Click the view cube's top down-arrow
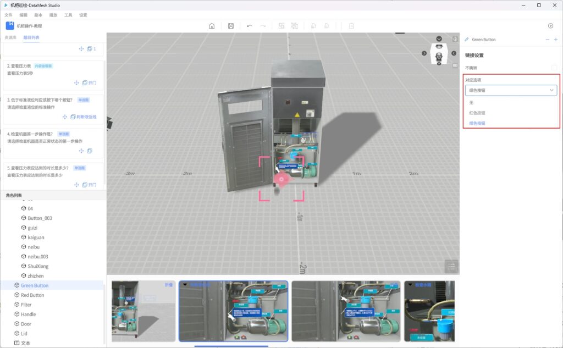This screenshot has height=348, width=563. click(439, 39)
